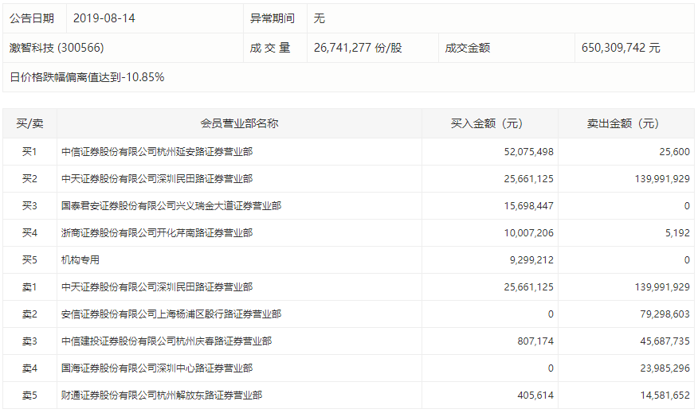Click the 异常期间 label
This screenshot has height=413, width=698.
(272, 18)
